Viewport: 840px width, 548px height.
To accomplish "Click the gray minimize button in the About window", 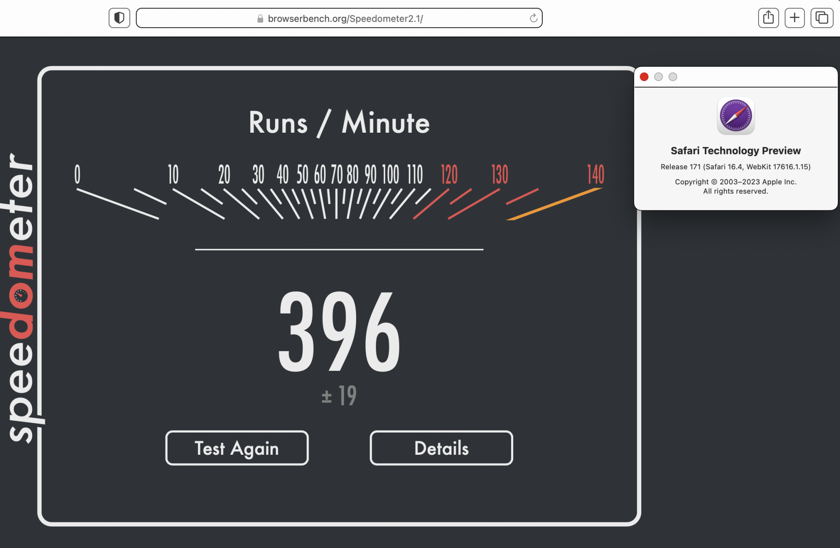I will pyautogui.click(x=658, y=77).
